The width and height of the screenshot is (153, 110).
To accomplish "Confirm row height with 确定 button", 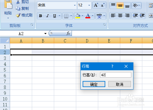I will click(94, 84).
